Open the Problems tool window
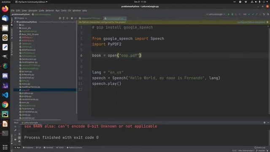 click(28, 147)
